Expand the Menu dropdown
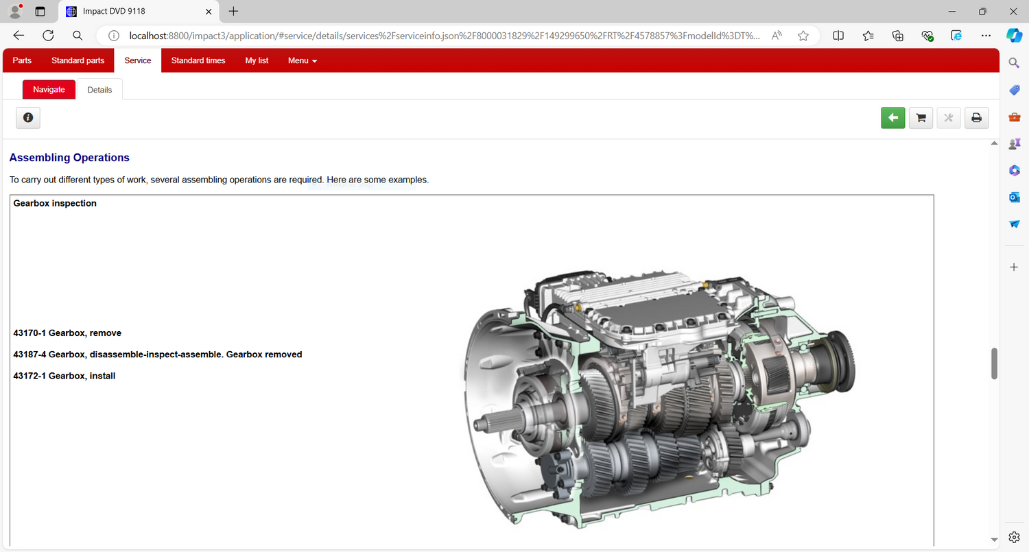 pyautogui.click(x=303, y=60)
